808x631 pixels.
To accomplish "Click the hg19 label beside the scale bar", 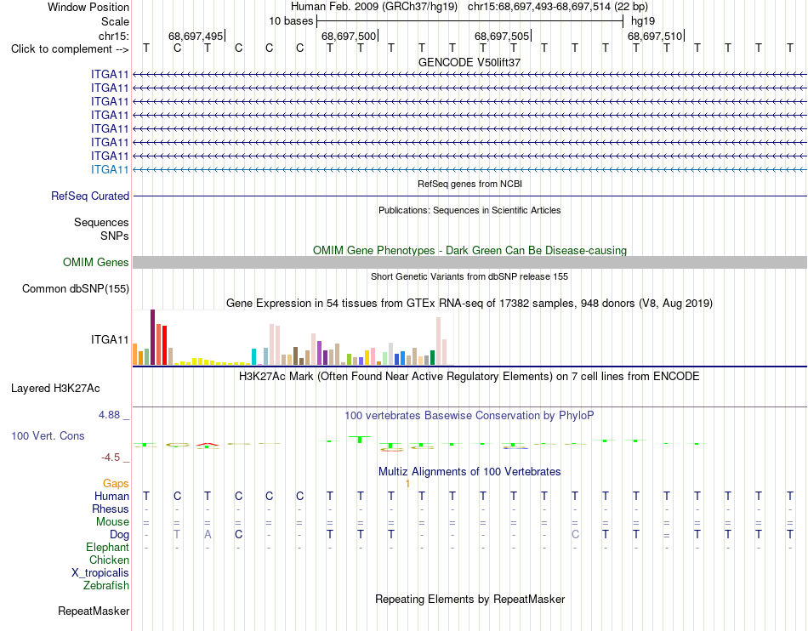I will pyautogui.click(x=643, y=21).
